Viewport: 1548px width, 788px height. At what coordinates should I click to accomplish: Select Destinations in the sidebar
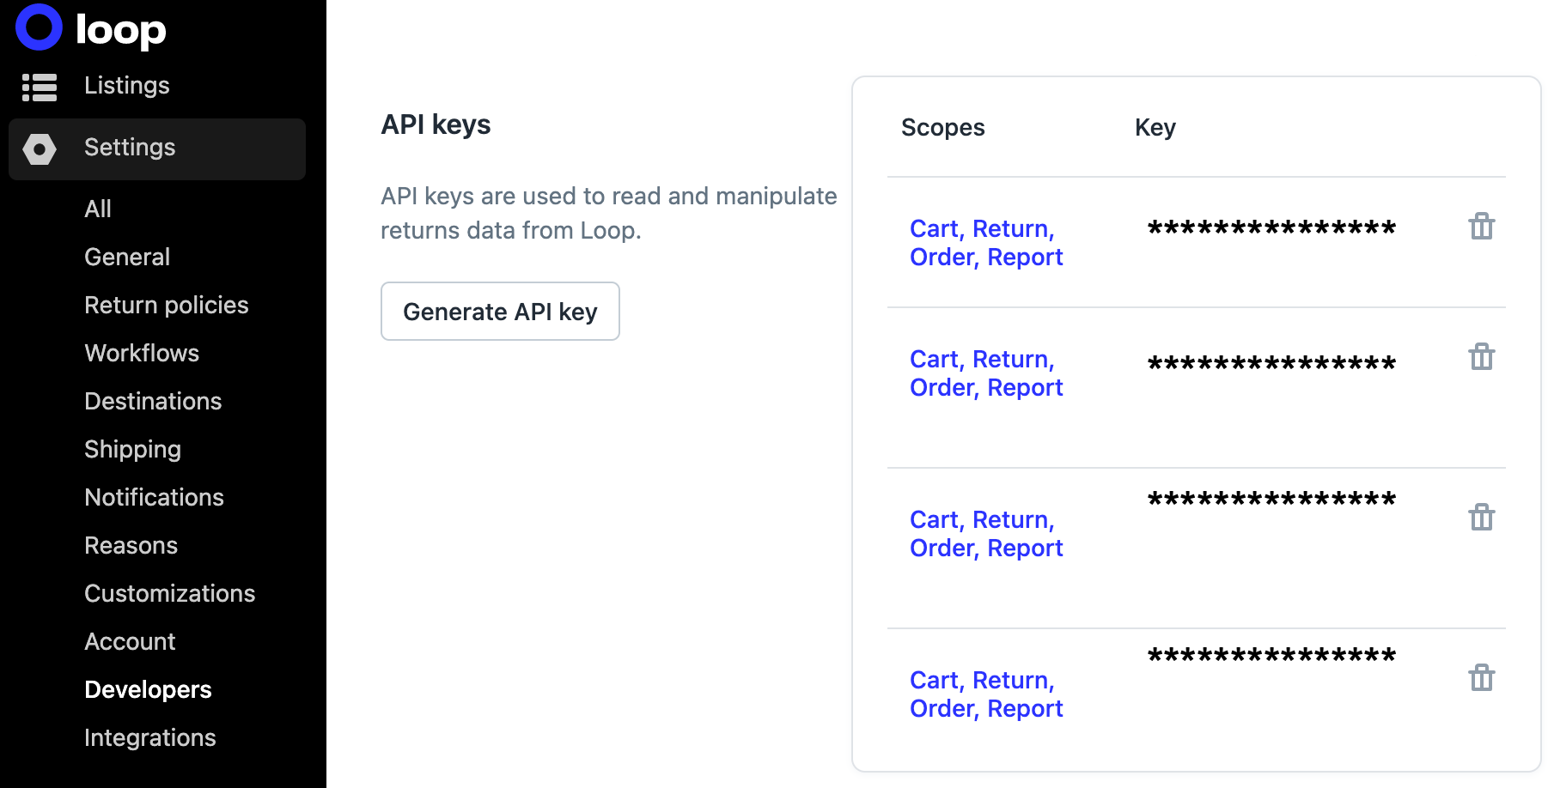[153, 401]
